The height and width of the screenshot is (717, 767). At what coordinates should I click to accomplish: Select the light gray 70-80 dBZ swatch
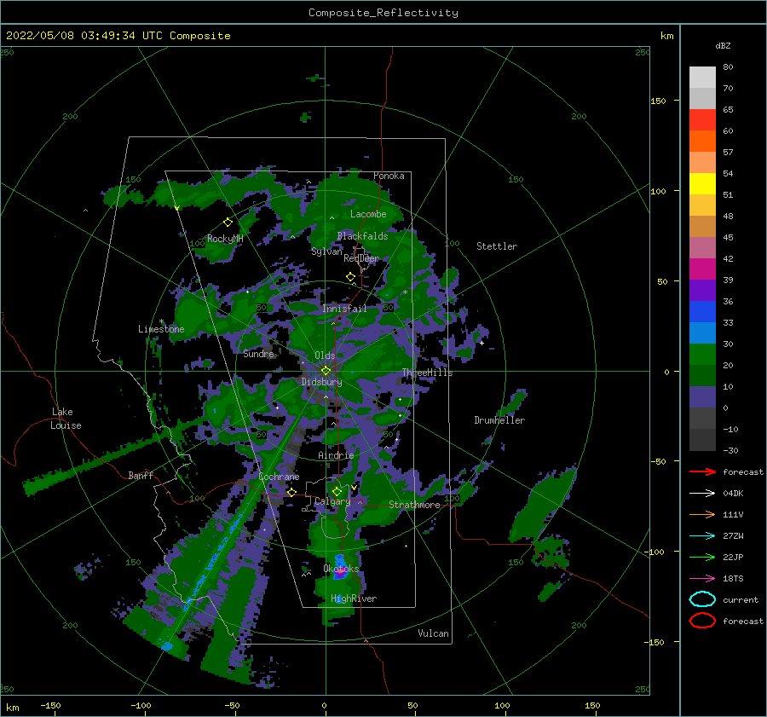click(702, 78)
